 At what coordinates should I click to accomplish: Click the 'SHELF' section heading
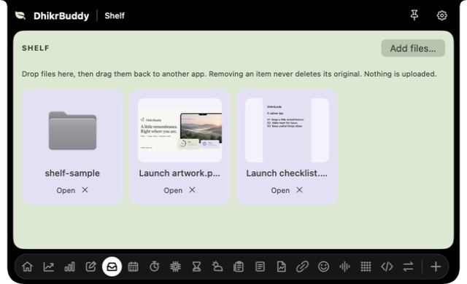tap(36, 48)
